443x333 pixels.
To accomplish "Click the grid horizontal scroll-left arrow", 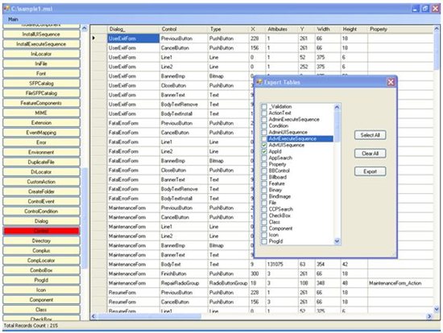I will 93,316.
